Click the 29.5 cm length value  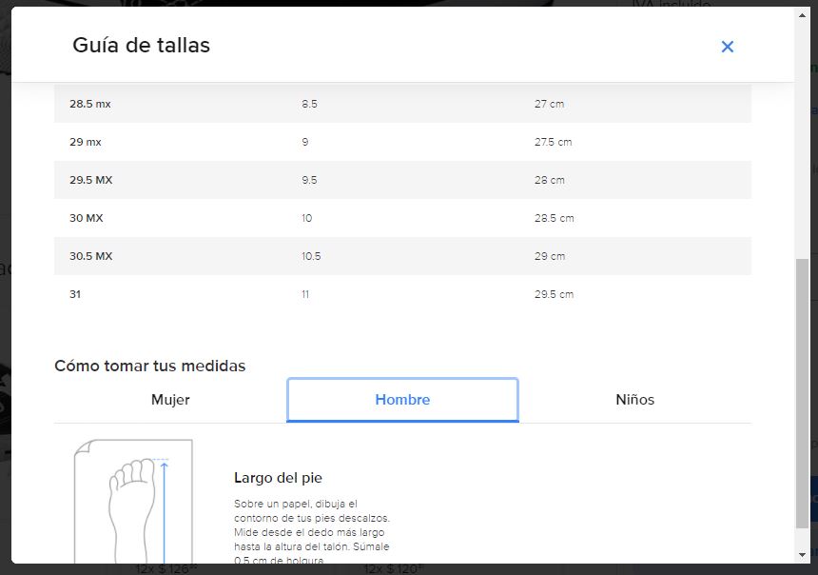coord(554,294)
